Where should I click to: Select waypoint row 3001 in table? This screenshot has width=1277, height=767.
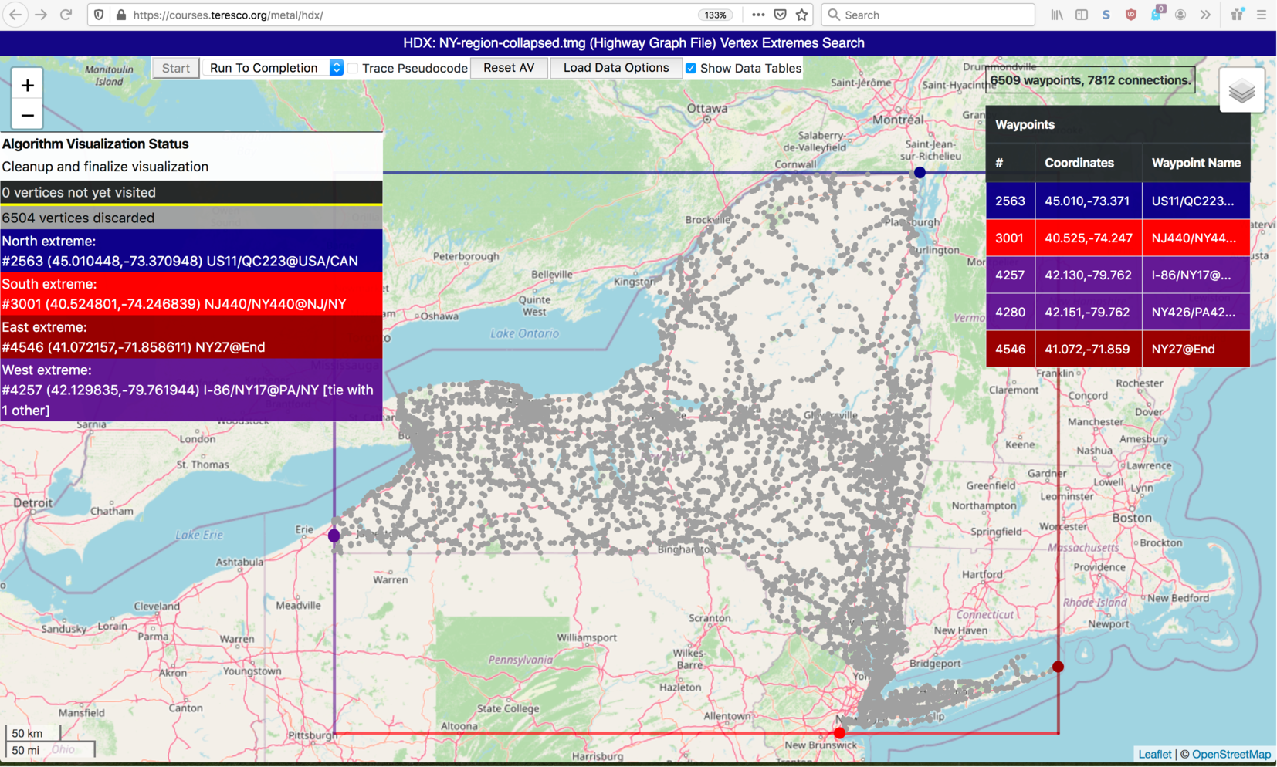(x=1118, y=238)
